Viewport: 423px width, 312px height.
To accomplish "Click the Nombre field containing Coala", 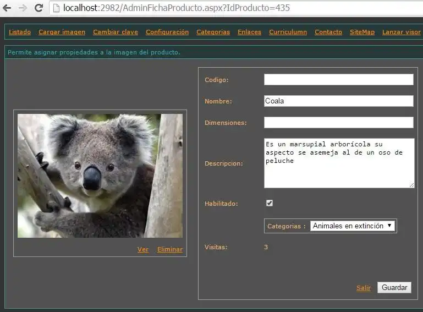I will coord(338,101).
